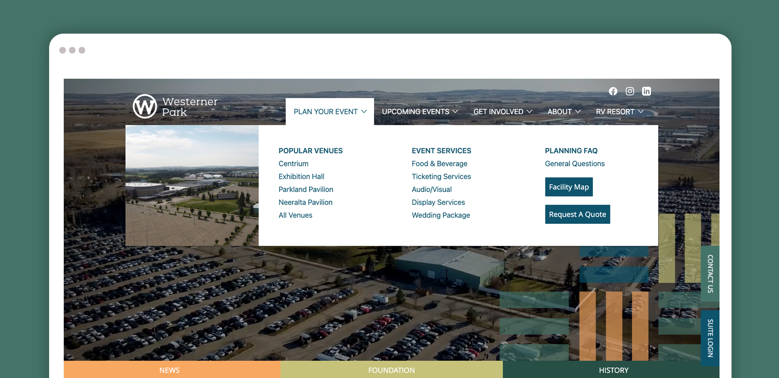Click the Planning FAQ heading

coord(571,151)
